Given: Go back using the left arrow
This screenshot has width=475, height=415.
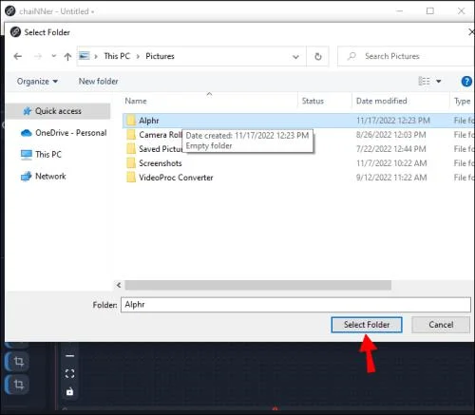Looking at the screenshot, I should point(18,57).
